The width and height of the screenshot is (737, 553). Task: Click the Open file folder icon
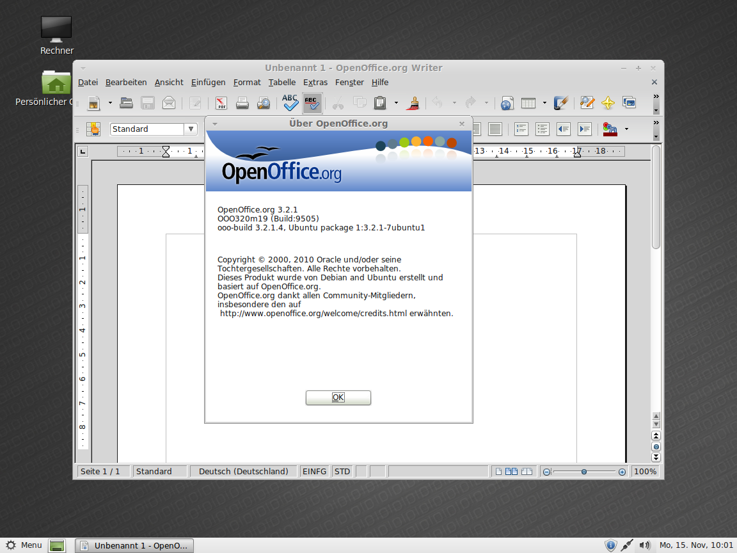point(126,102)
